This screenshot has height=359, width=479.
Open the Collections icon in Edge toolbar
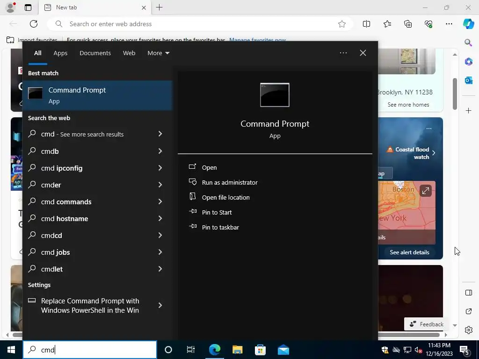point(408,24)
